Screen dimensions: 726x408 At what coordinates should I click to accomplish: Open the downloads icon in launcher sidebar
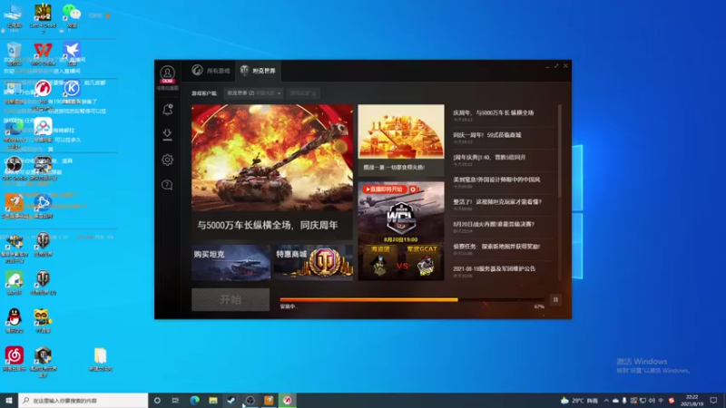(x=167, y=134)
